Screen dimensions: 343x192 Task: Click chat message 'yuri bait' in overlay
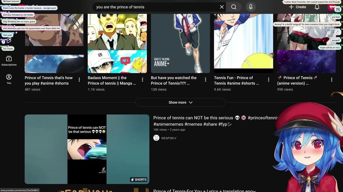pyautogui.click(x=336, y=17)
